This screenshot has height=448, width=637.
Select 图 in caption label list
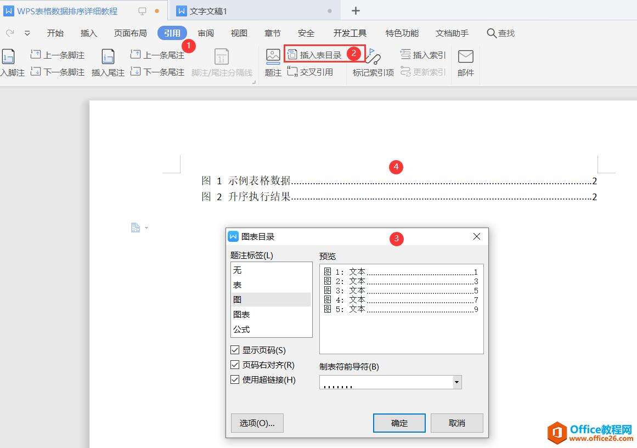(x=271, y=300)
